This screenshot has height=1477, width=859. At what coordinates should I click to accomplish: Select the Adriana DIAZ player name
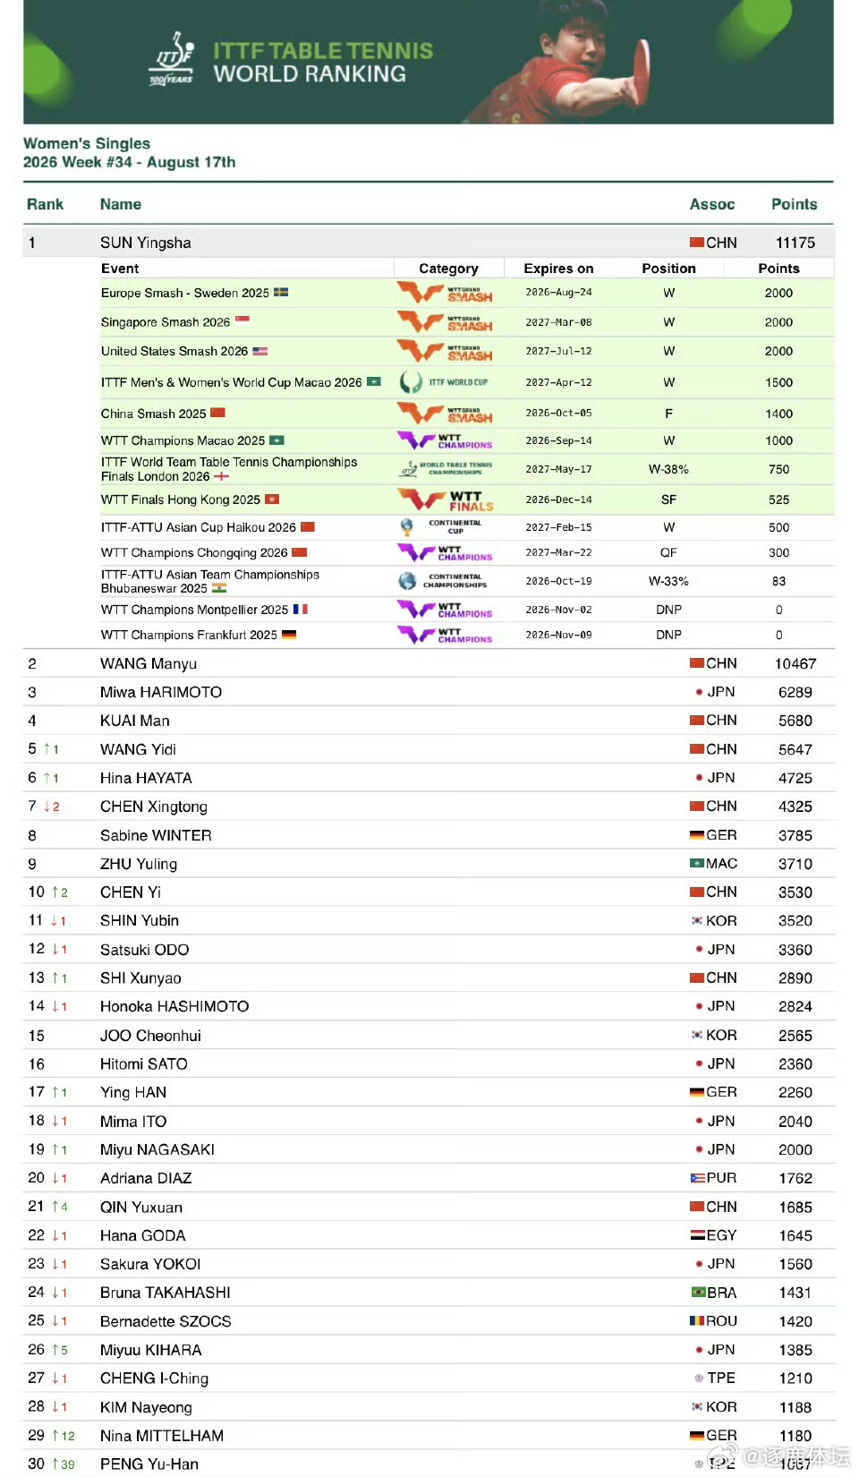tap(146, 1178)
